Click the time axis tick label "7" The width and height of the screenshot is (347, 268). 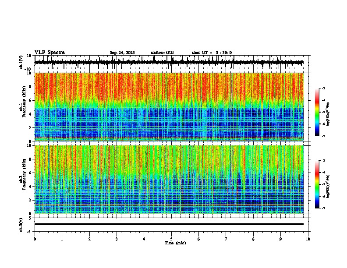(x=226, y=239)
